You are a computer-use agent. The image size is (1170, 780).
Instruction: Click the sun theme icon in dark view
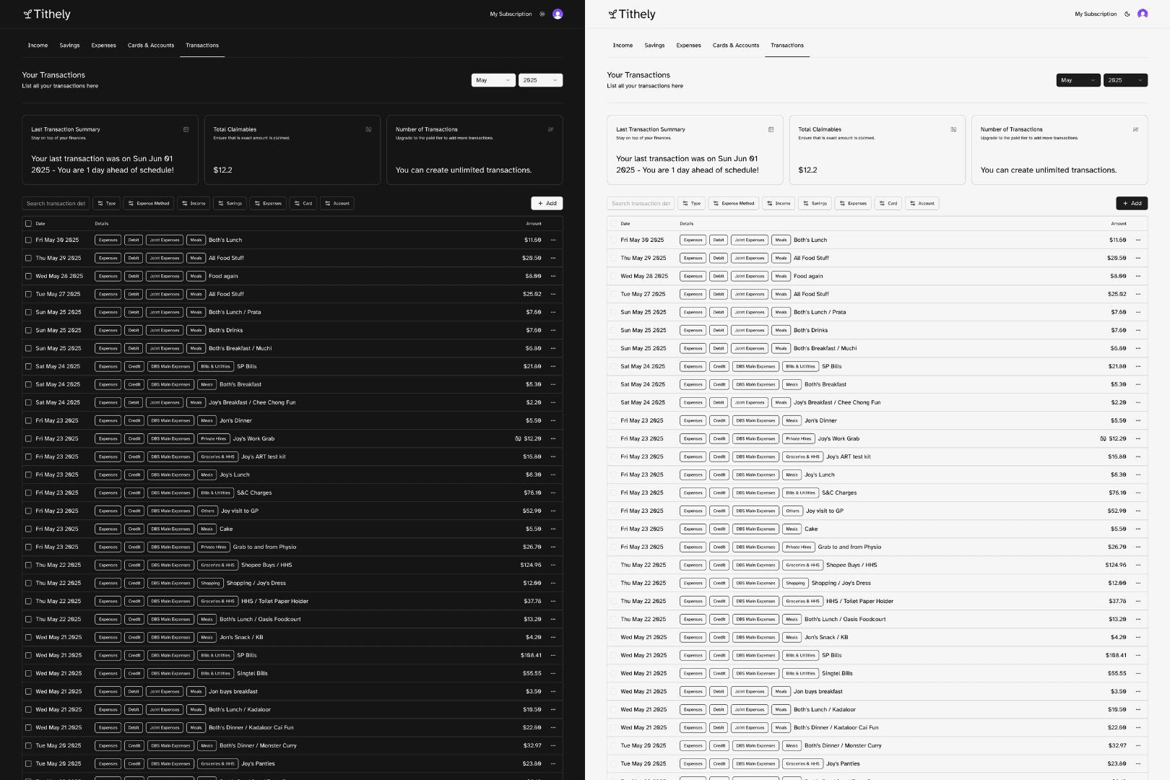pyautogui.click(x=542, y=14)
